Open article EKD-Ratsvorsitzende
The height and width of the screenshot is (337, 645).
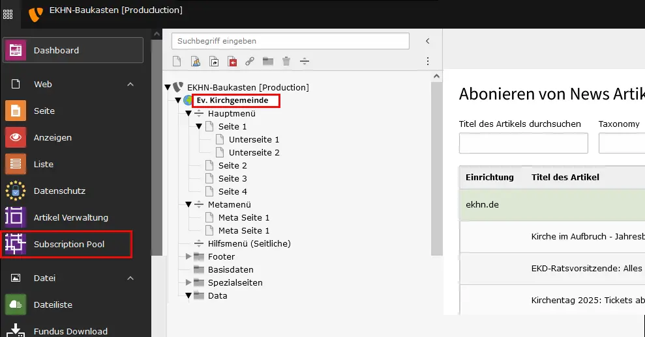(586, 269)
